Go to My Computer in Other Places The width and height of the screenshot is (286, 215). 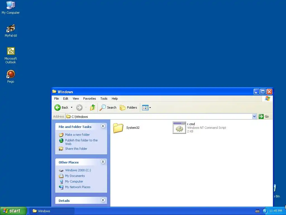pos(74,181)
